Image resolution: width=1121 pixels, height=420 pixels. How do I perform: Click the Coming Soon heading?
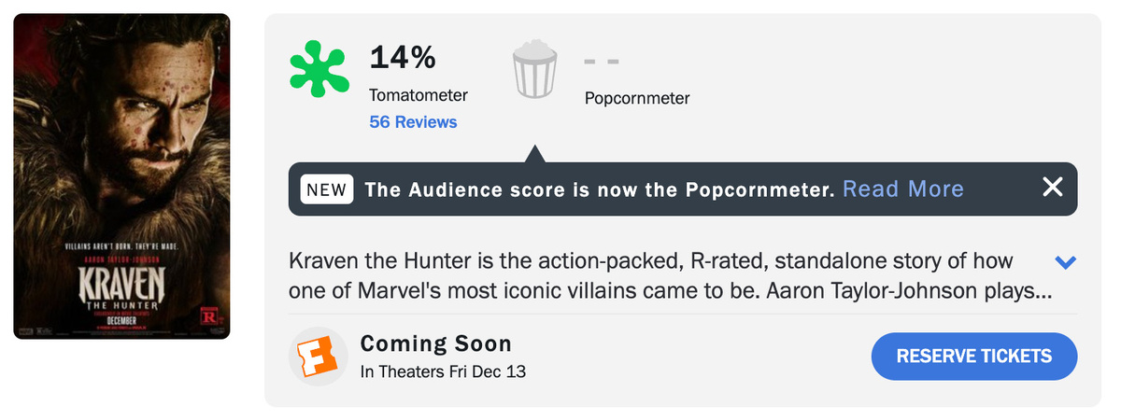[436, 343]
